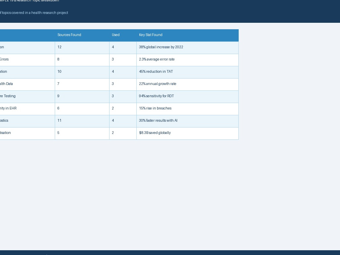Screen dimensions: 340x255
Task: Click the topic cell ending "tisation"
Action: tap(27, 133)
